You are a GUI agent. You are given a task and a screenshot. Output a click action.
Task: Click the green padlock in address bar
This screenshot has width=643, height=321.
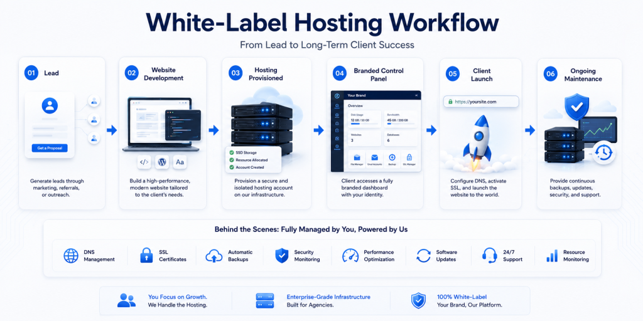coord(450,102)
